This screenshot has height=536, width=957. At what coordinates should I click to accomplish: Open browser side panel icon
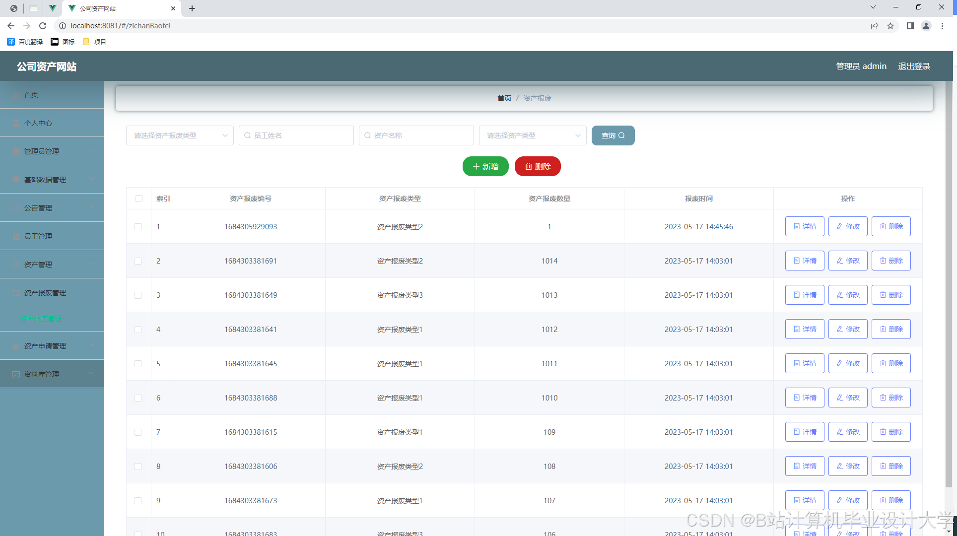[910, 26]
